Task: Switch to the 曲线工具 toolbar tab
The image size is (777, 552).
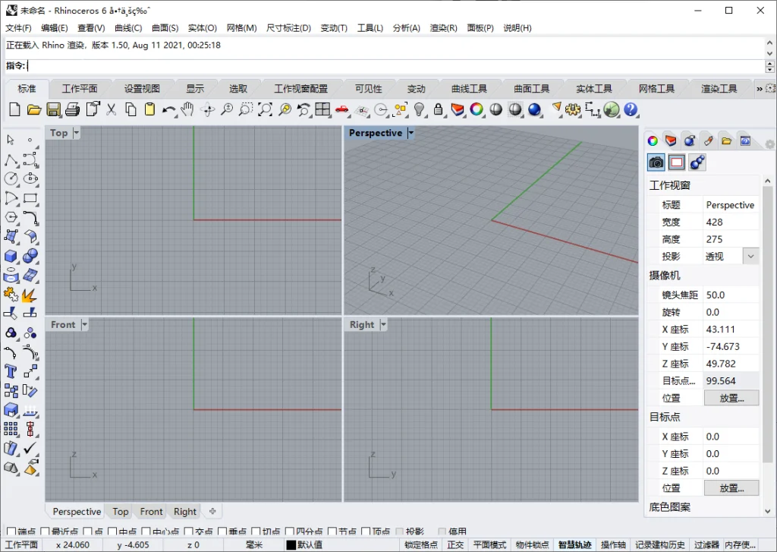Action: tap(469, 89)
